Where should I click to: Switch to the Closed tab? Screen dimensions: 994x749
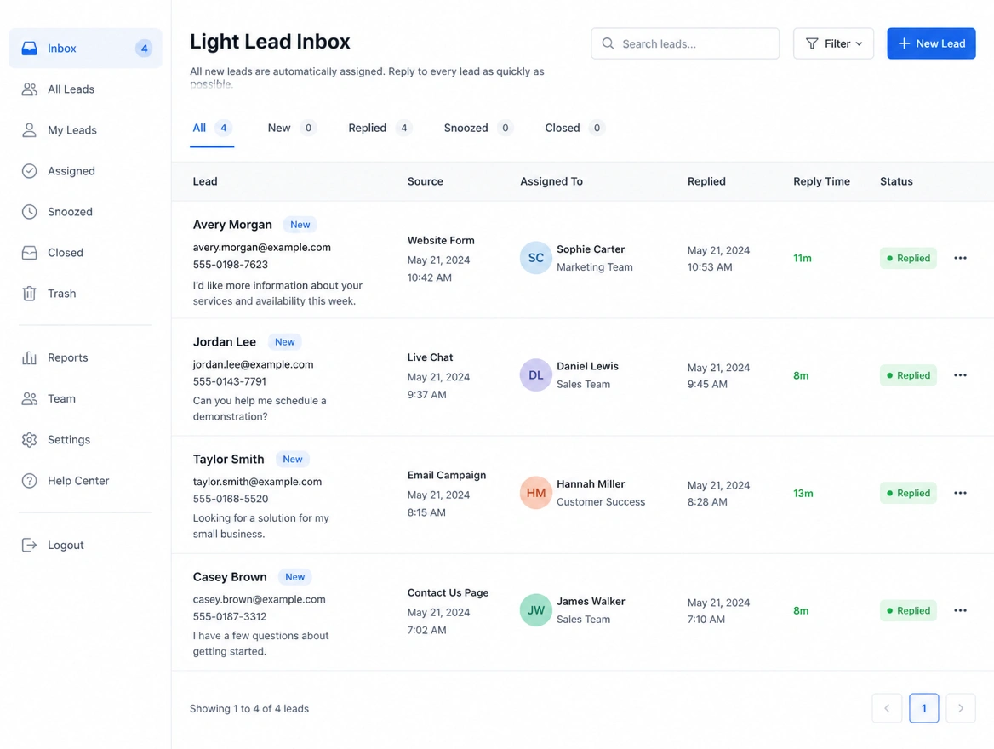pos(574,129)
